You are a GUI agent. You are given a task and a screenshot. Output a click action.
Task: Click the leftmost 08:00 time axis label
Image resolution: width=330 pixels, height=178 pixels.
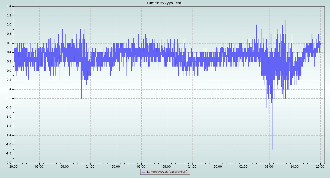click(x=65, y=166)
